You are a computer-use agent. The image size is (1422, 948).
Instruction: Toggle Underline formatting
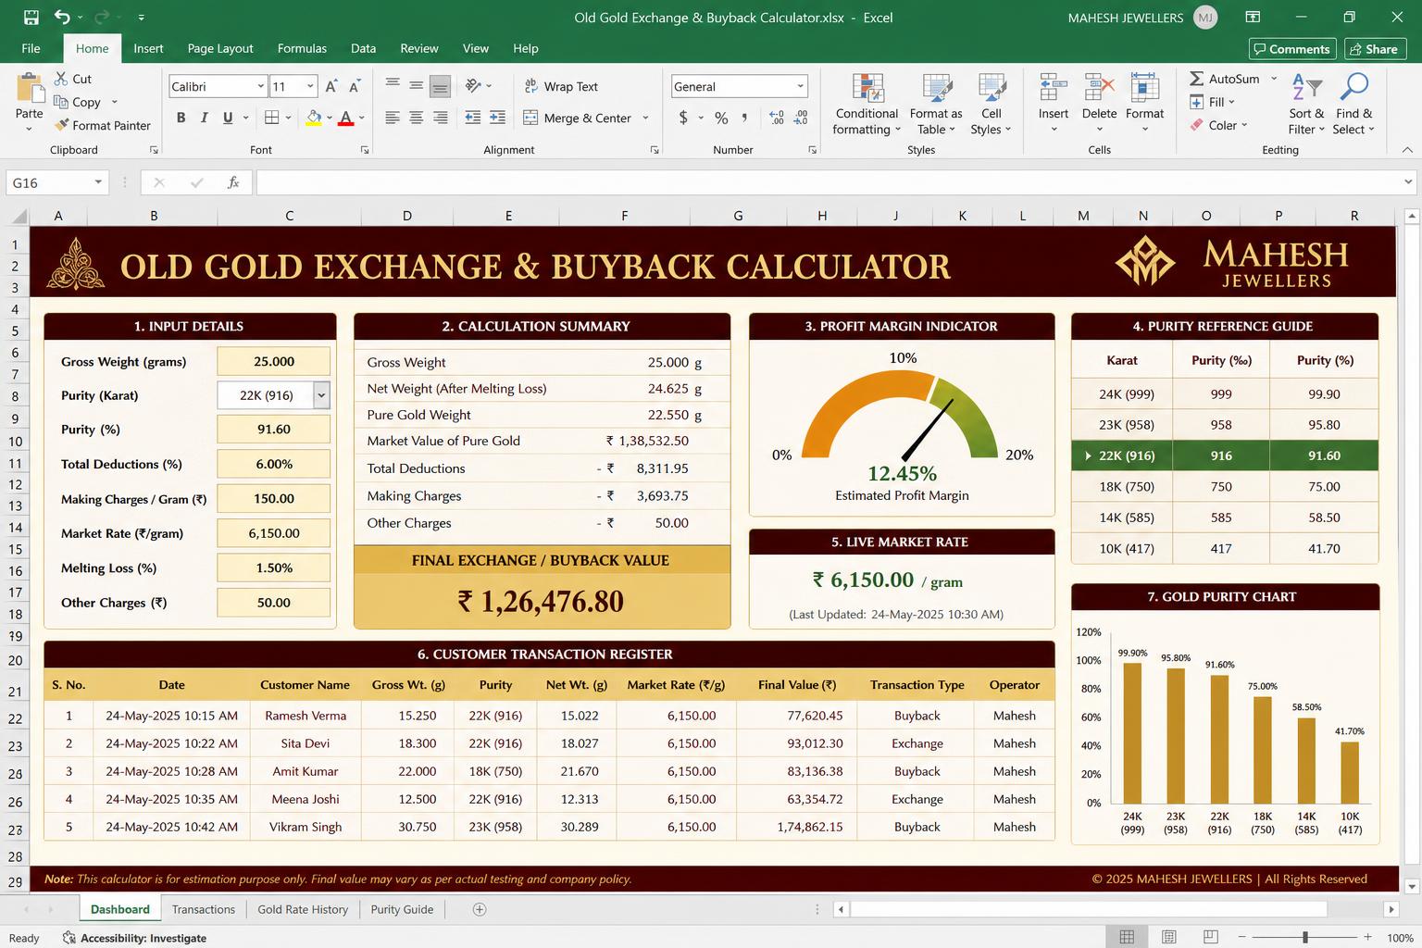coord(228,118)
